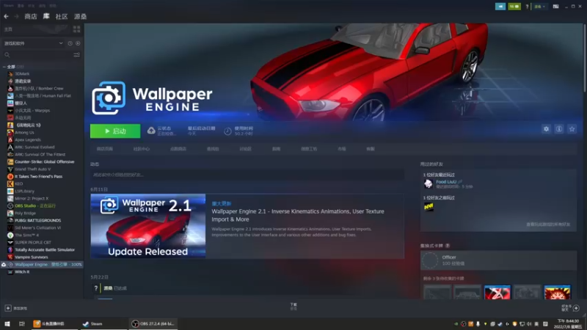Open the workshop sub-tab
This screenshot has width=587, height=330.
coord(309,149)
